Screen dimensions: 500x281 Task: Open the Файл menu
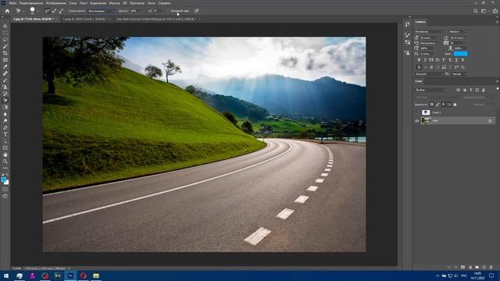tap(12, 3)
